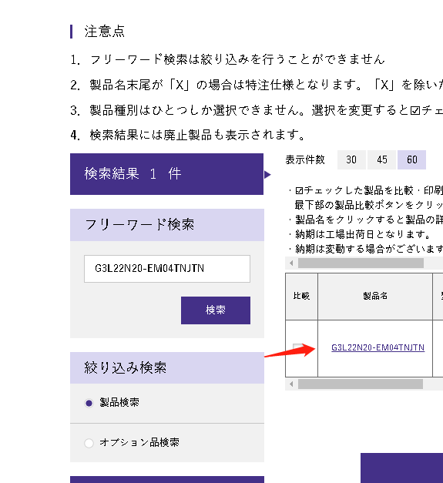Click the 表示件数 label
The height and width of the screenshot is (483, 443).
(x=305, y=160)
